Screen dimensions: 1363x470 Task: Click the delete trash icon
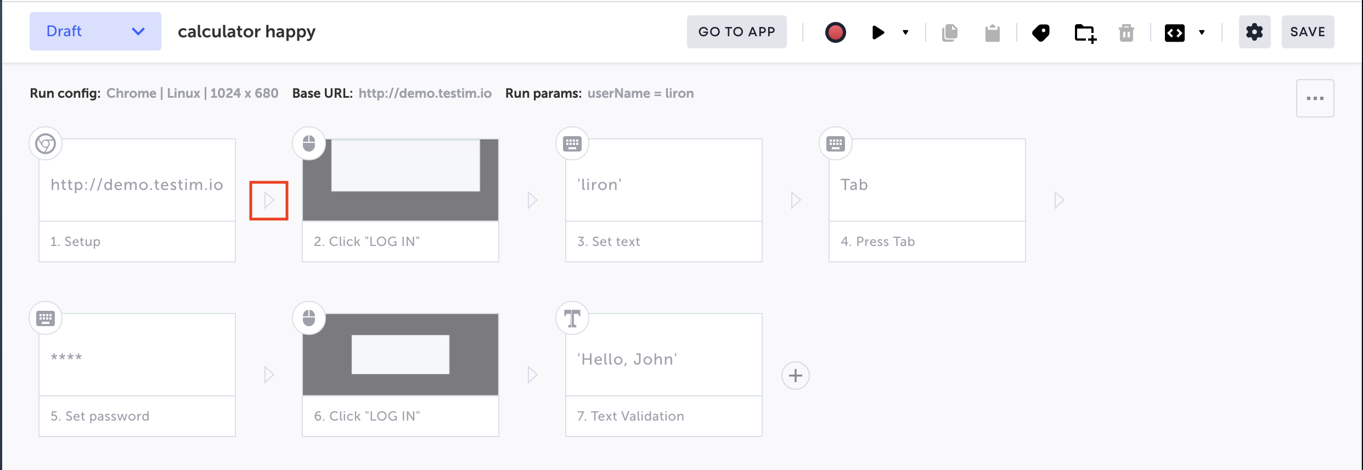click(x=1126, y=33)
